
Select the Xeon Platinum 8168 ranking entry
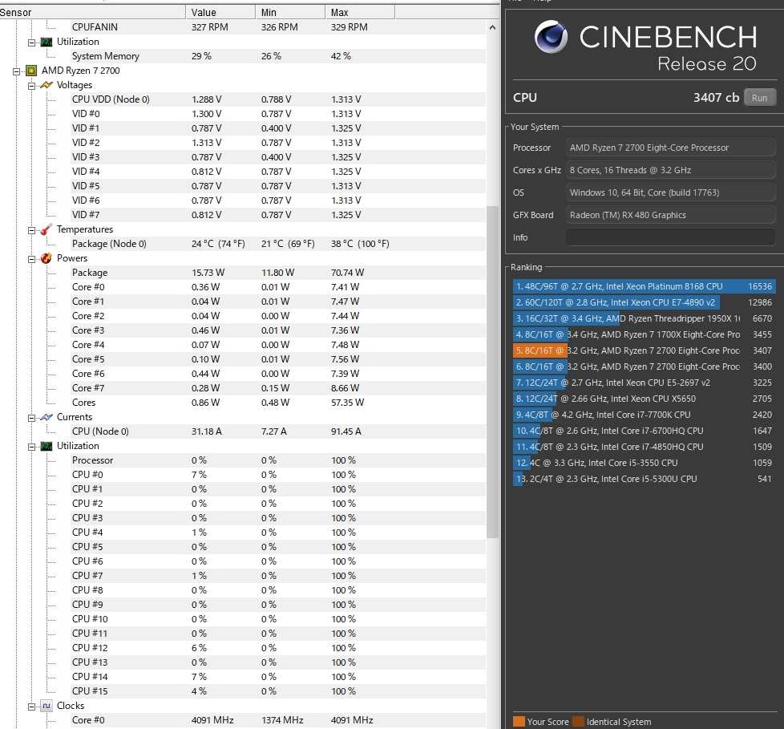pos(644,286)
